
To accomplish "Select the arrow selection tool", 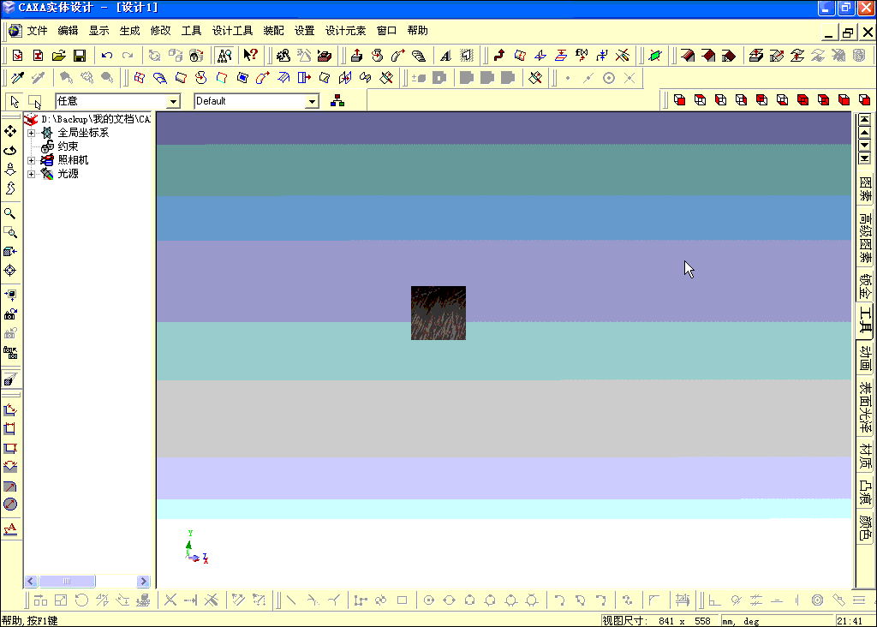I will [15, 102].
